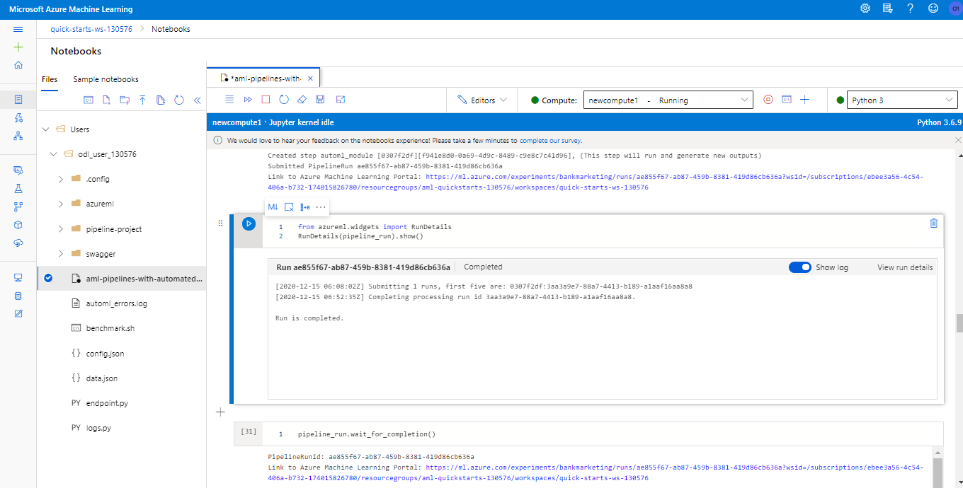Close the aml-pipelines notebook tab

(x=312, y=78)
